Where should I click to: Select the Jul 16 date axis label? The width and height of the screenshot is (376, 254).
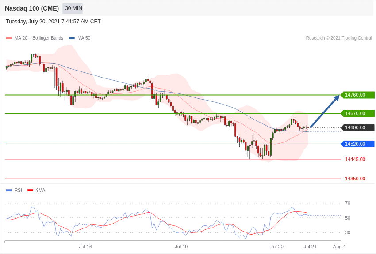(x=85, y=247)
